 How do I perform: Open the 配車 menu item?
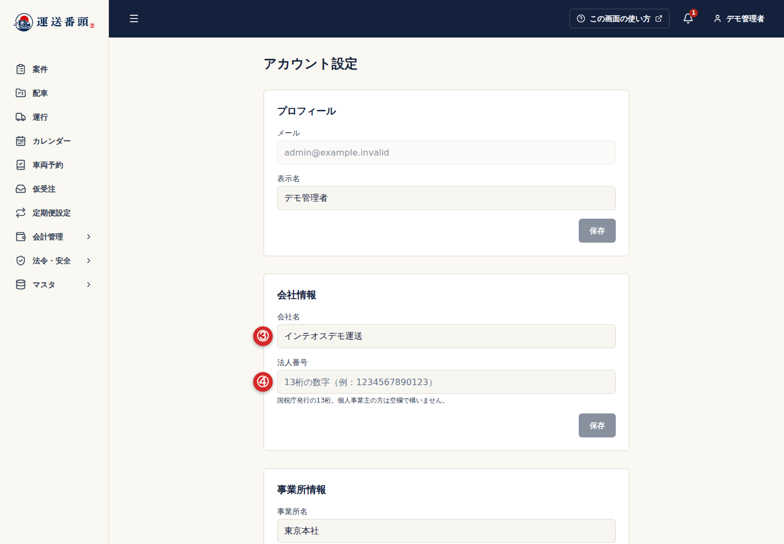coord(54,93)
